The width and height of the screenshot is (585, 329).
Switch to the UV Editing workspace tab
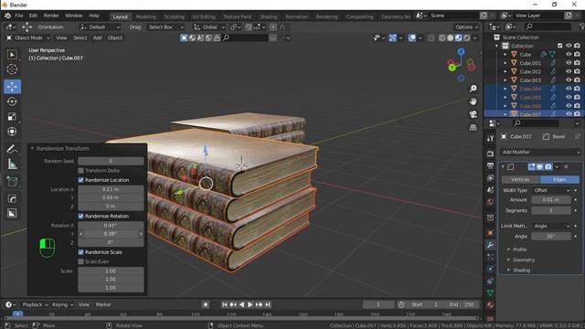204,16
